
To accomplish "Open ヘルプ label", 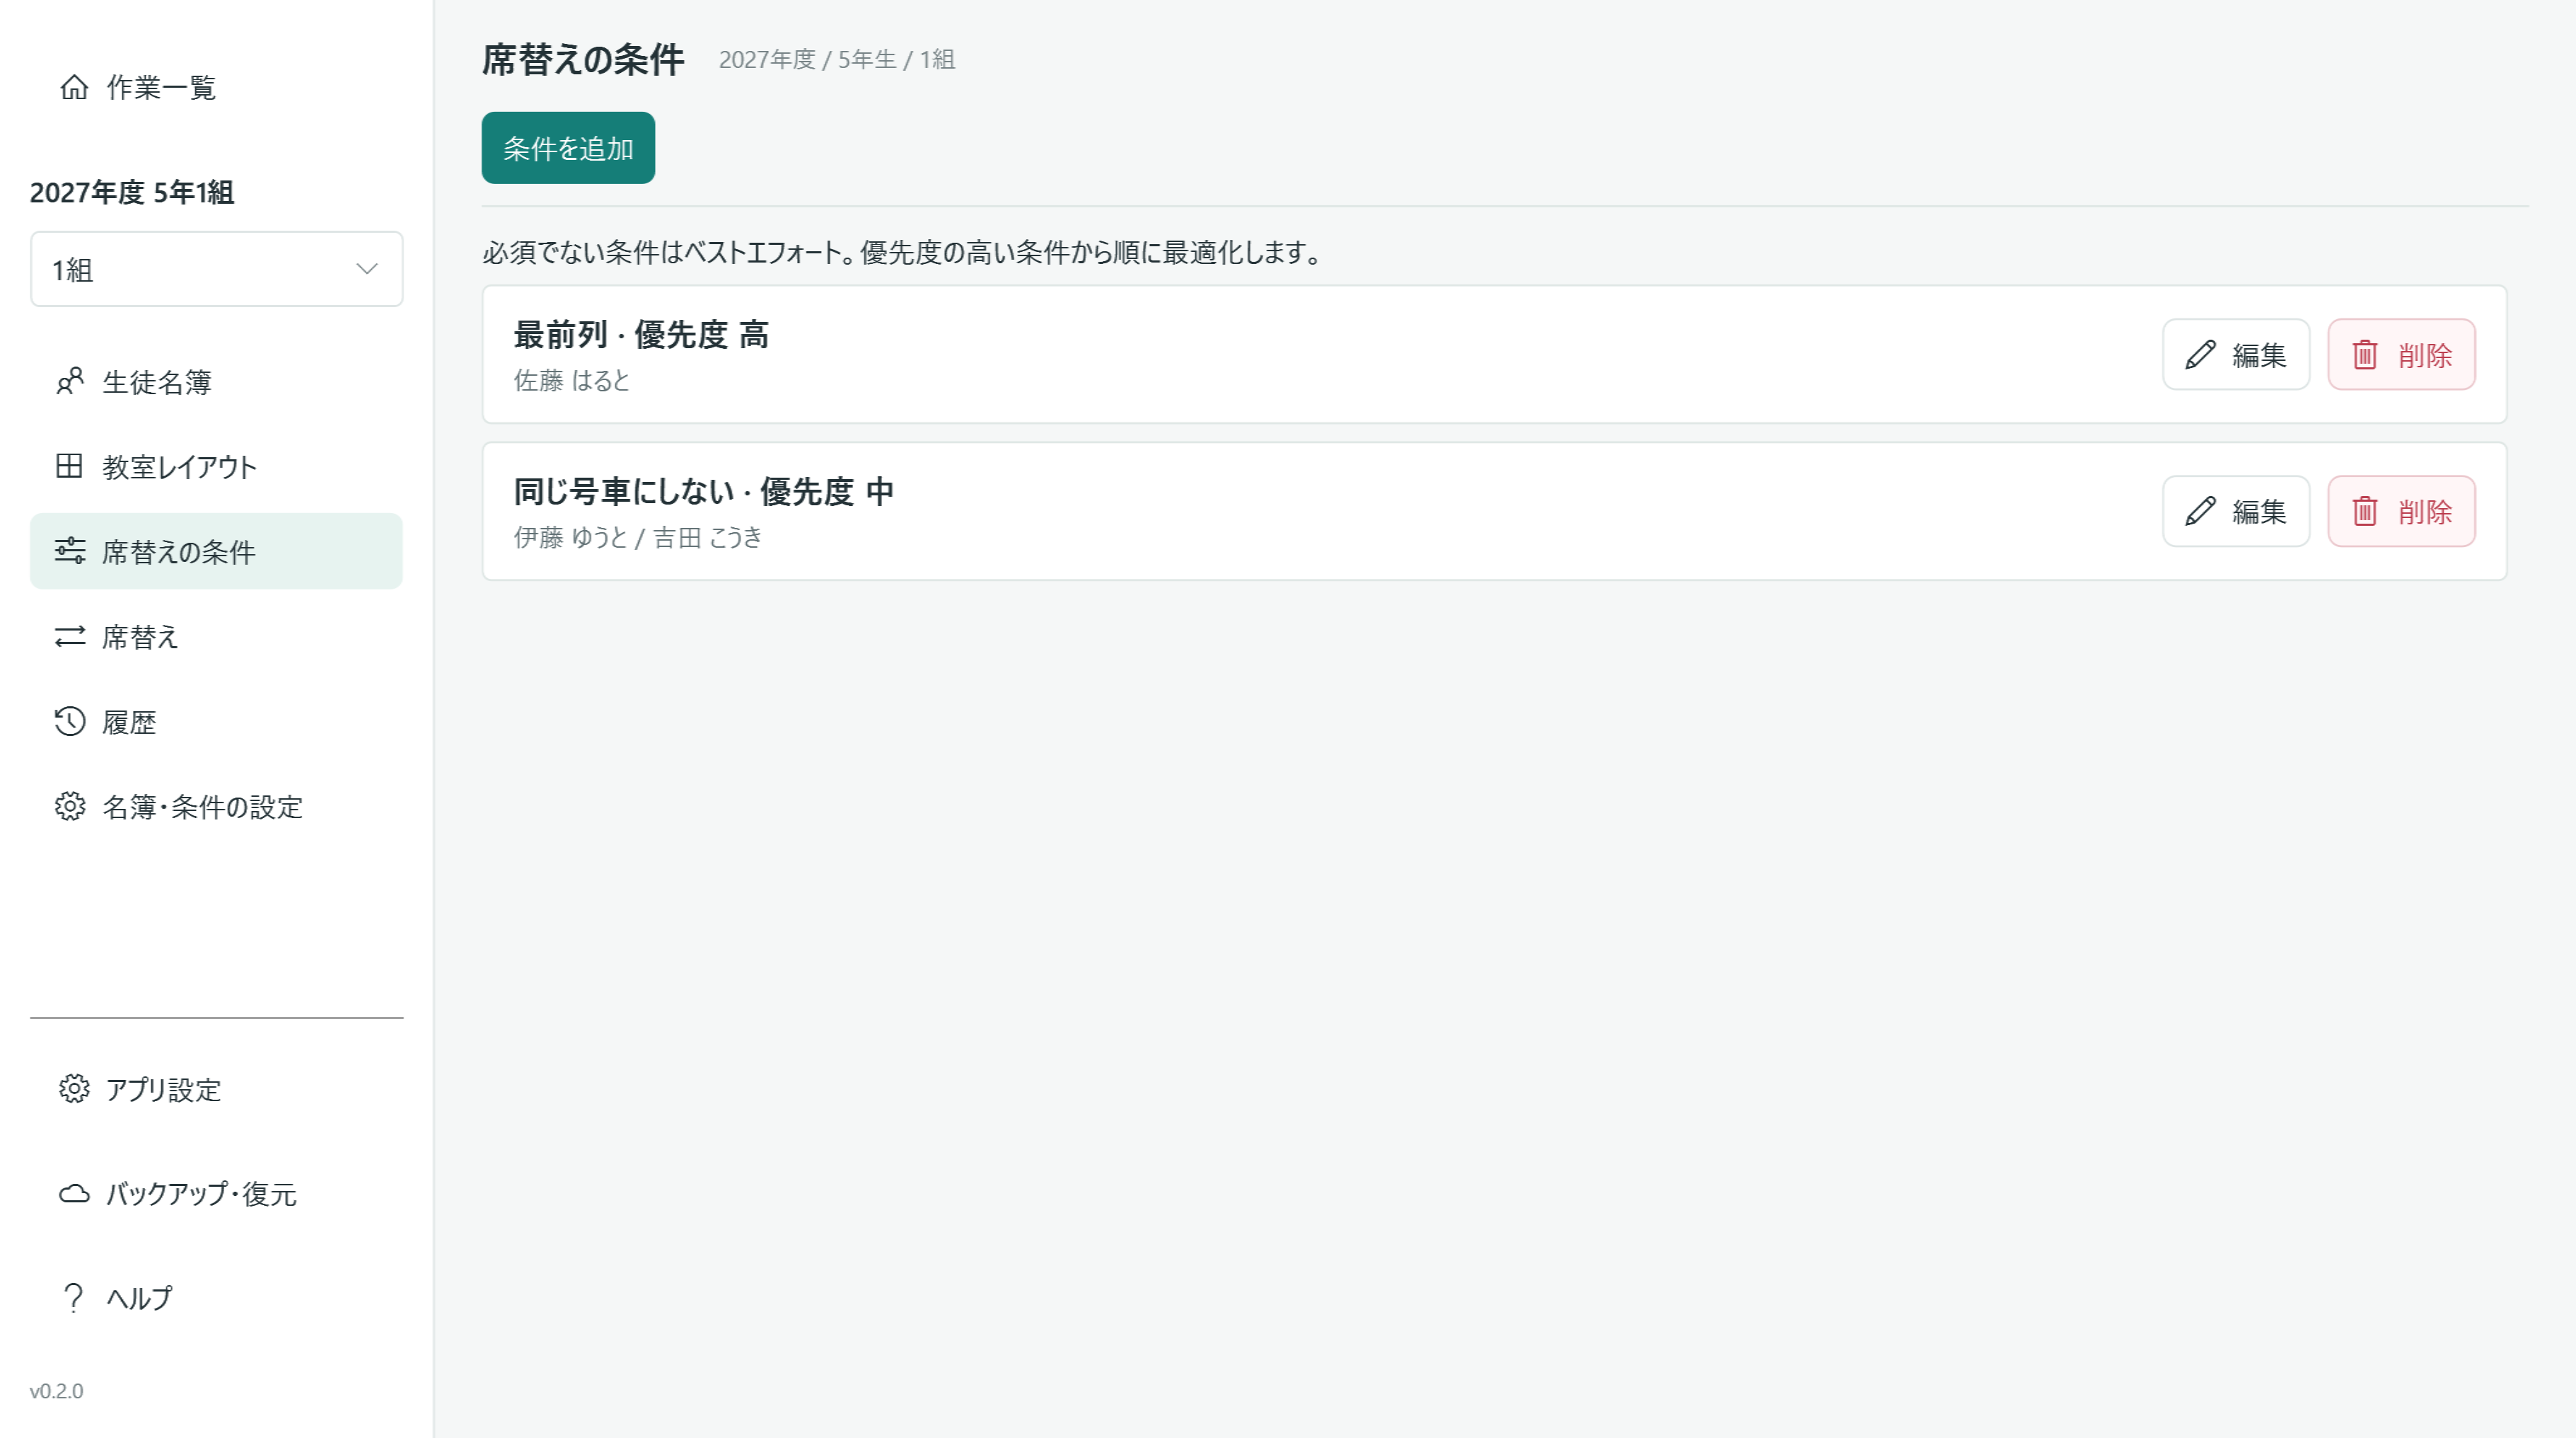I will click(x=140, y=1298).
